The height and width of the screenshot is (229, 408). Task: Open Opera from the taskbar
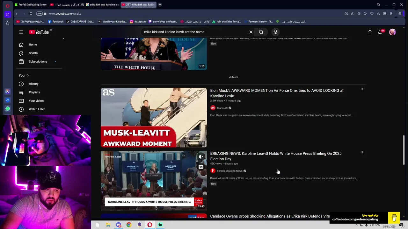150,225
